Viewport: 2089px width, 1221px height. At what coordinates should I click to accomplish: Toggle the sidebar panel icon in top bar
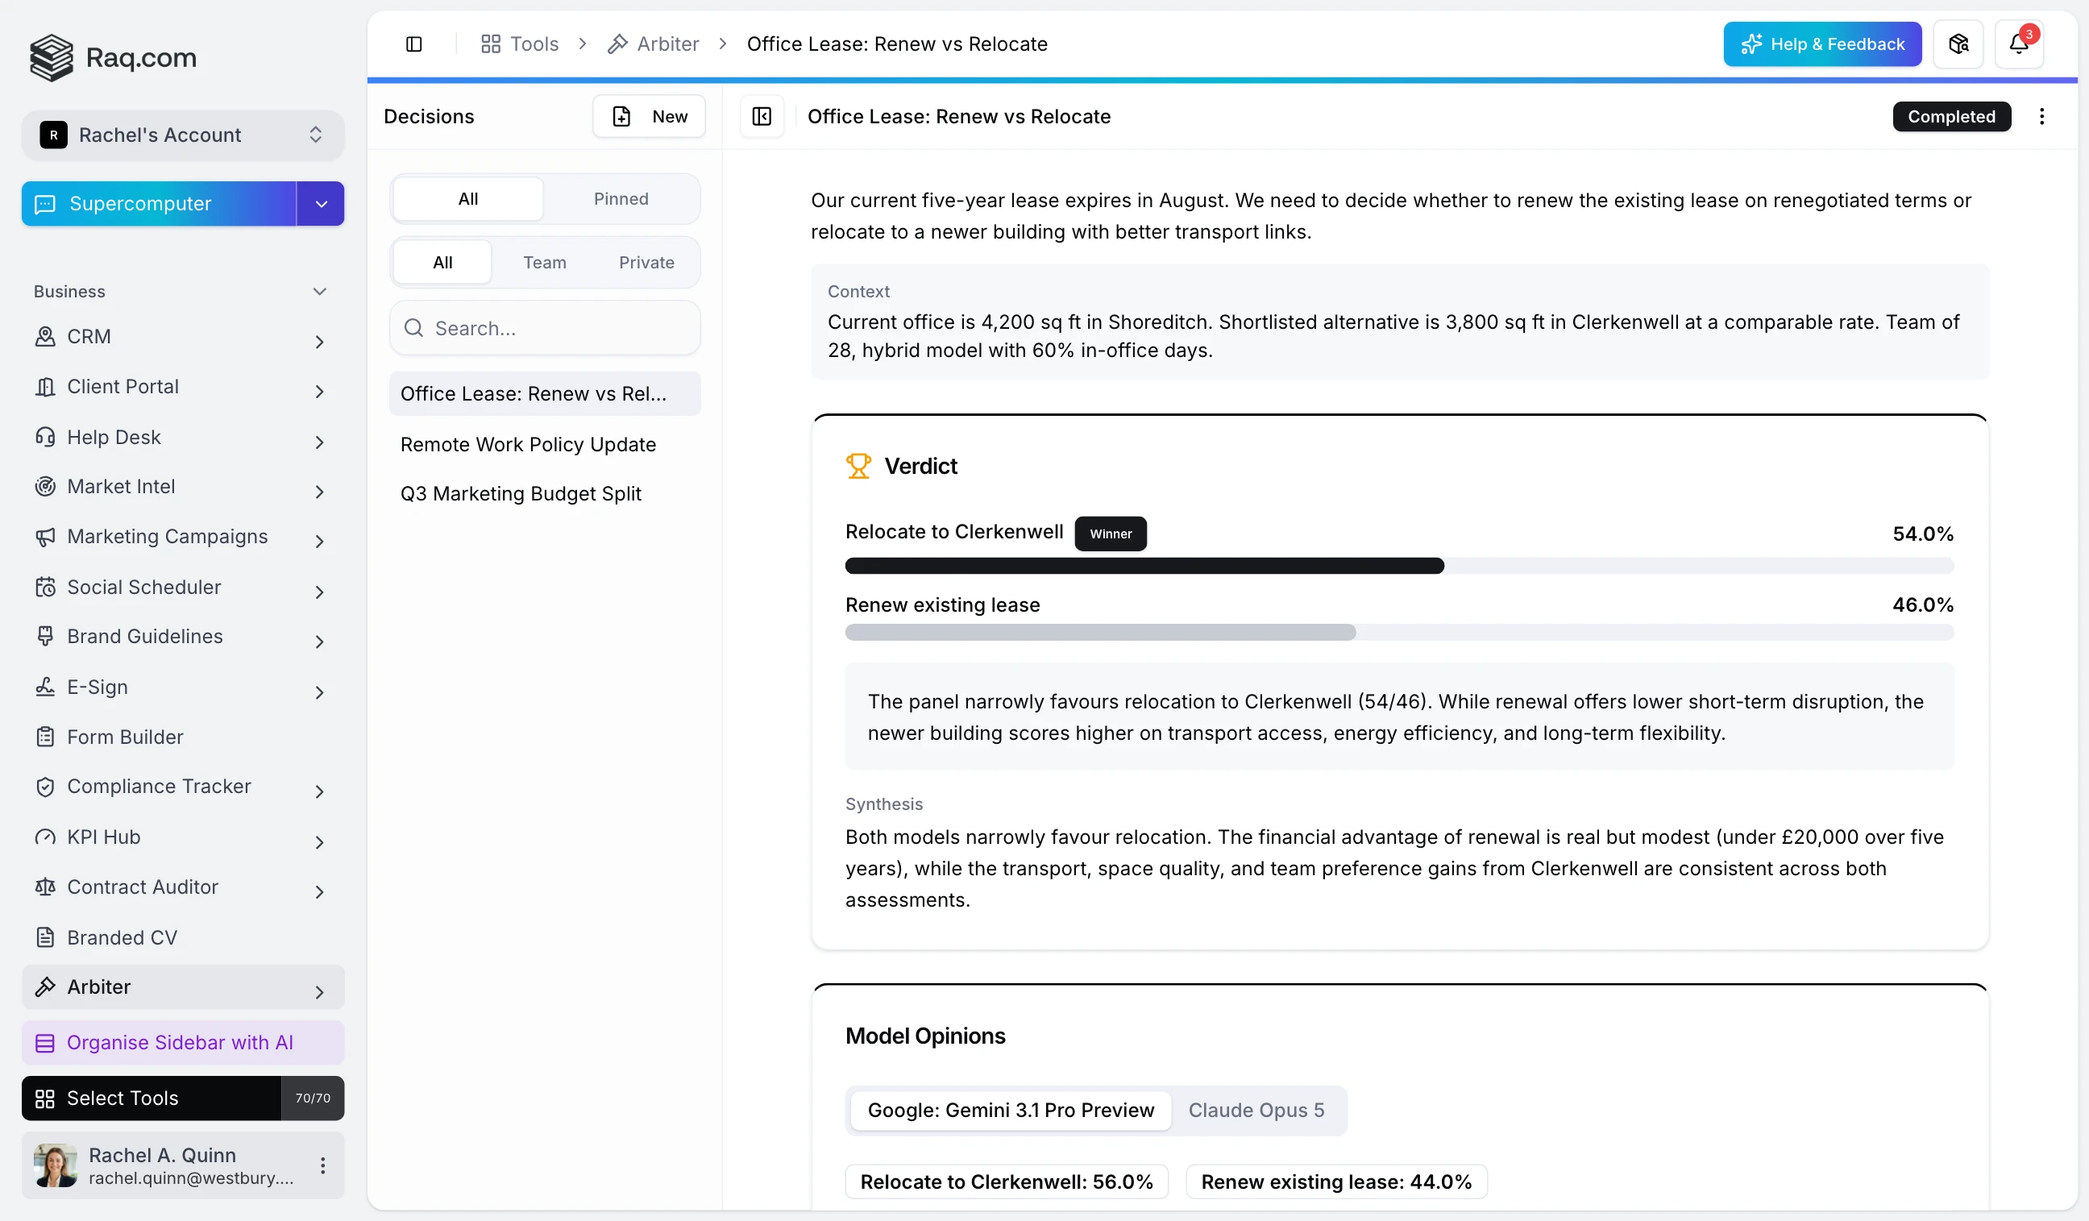point(413,44)
